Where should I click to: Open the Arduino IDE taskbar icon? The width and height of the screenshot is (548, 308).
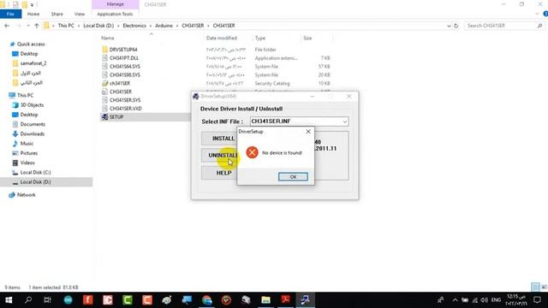point(68,300)
